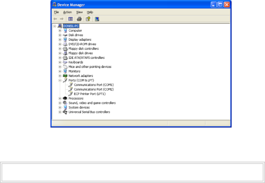Click the Processors chip icon

point(65,98)
